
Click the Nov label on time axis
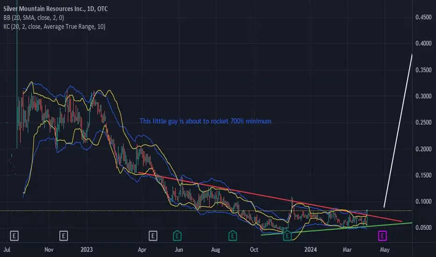49,250
